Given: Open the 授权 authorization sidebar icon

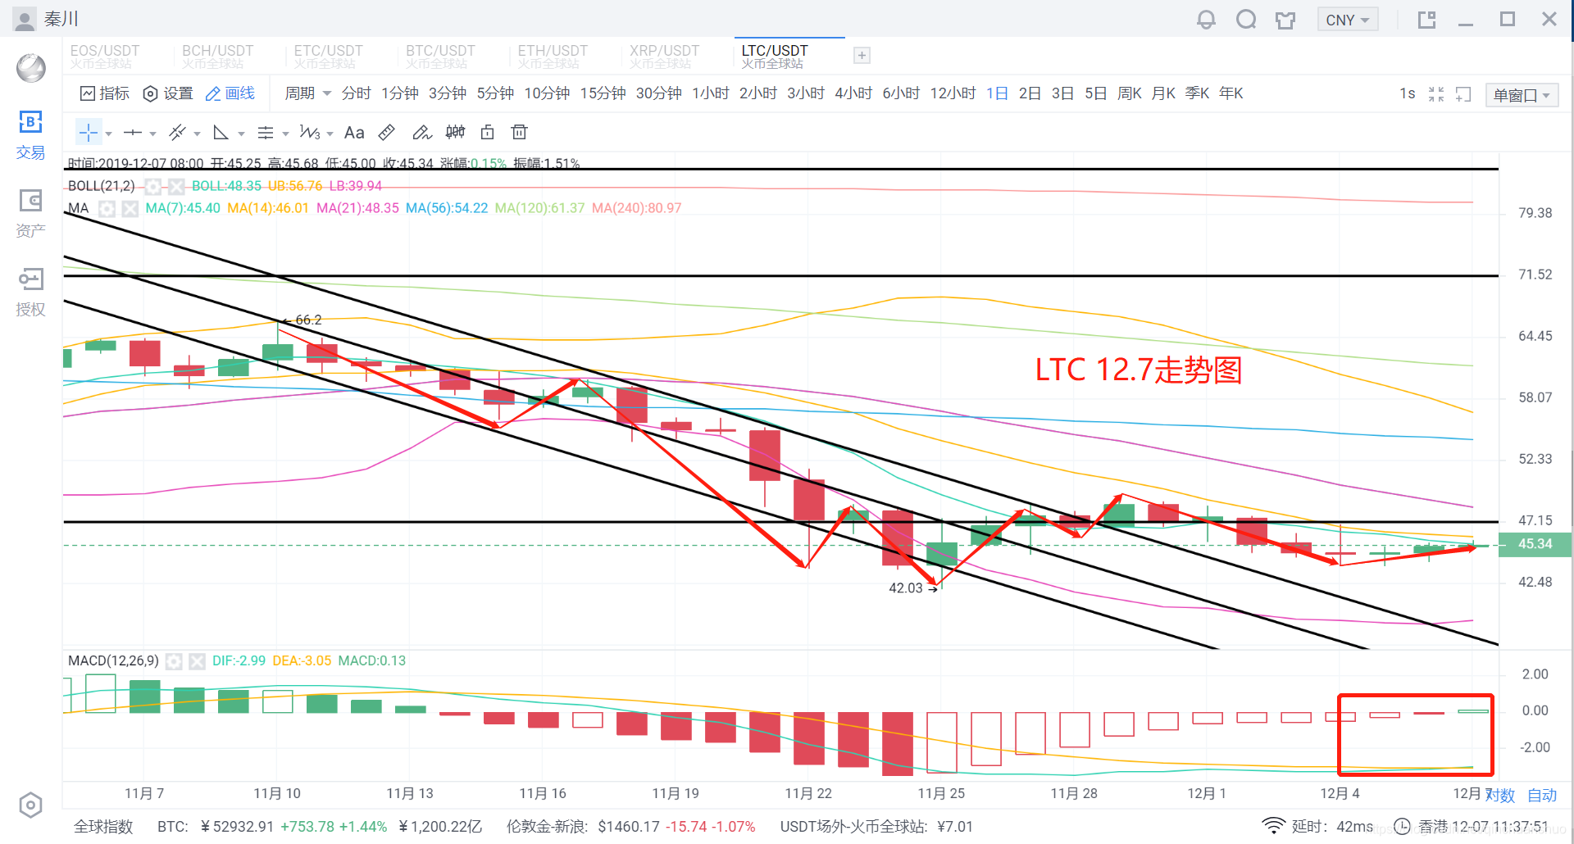Looking at the screenshot, I should [x=30, y=292].
